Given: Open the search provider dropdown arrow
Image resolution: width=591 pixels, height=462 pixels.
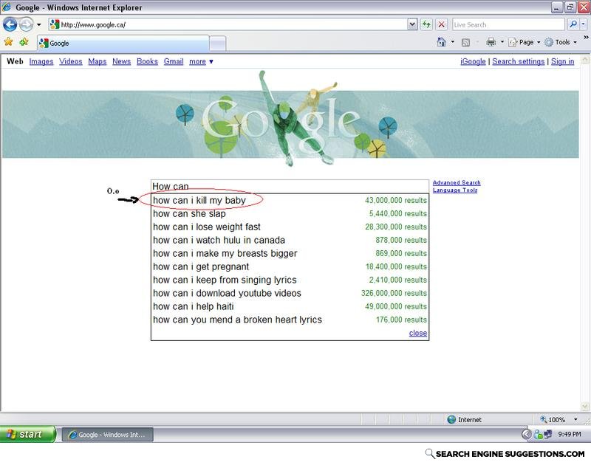Looking at the screenshot, I should pyautogui.click(x=583, y=24).
